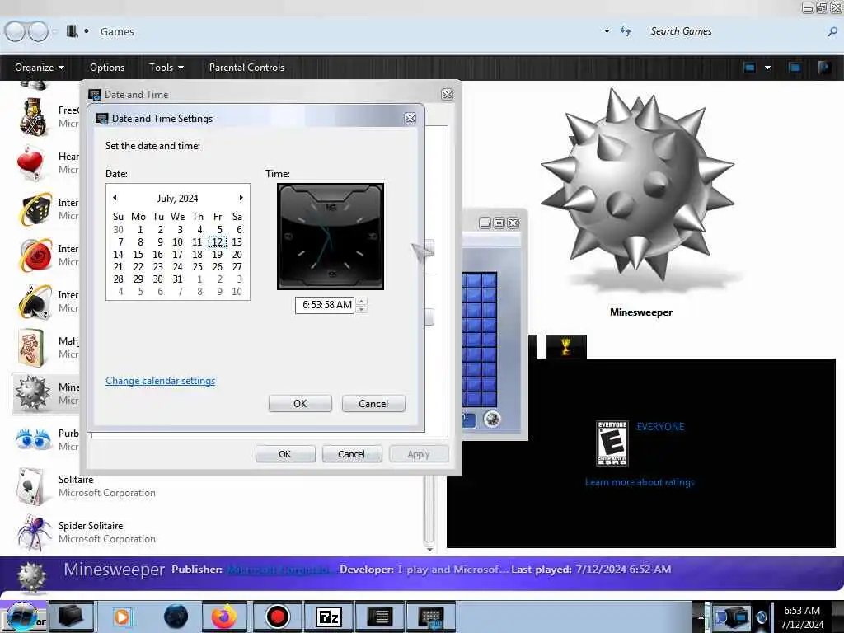The width and height of the screenshot is (844, 633).
Task: Click the red record button taskbar icon
Action: click(x=277, y=617)
